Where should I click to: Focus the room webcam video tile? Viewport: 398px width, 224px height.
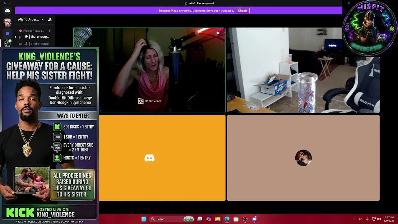(303, 70)
